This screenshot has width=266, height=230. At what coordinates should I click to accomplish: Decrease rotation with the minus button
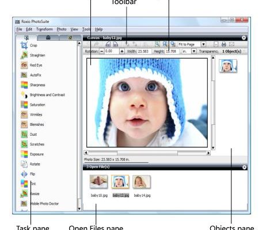[101, 51]
